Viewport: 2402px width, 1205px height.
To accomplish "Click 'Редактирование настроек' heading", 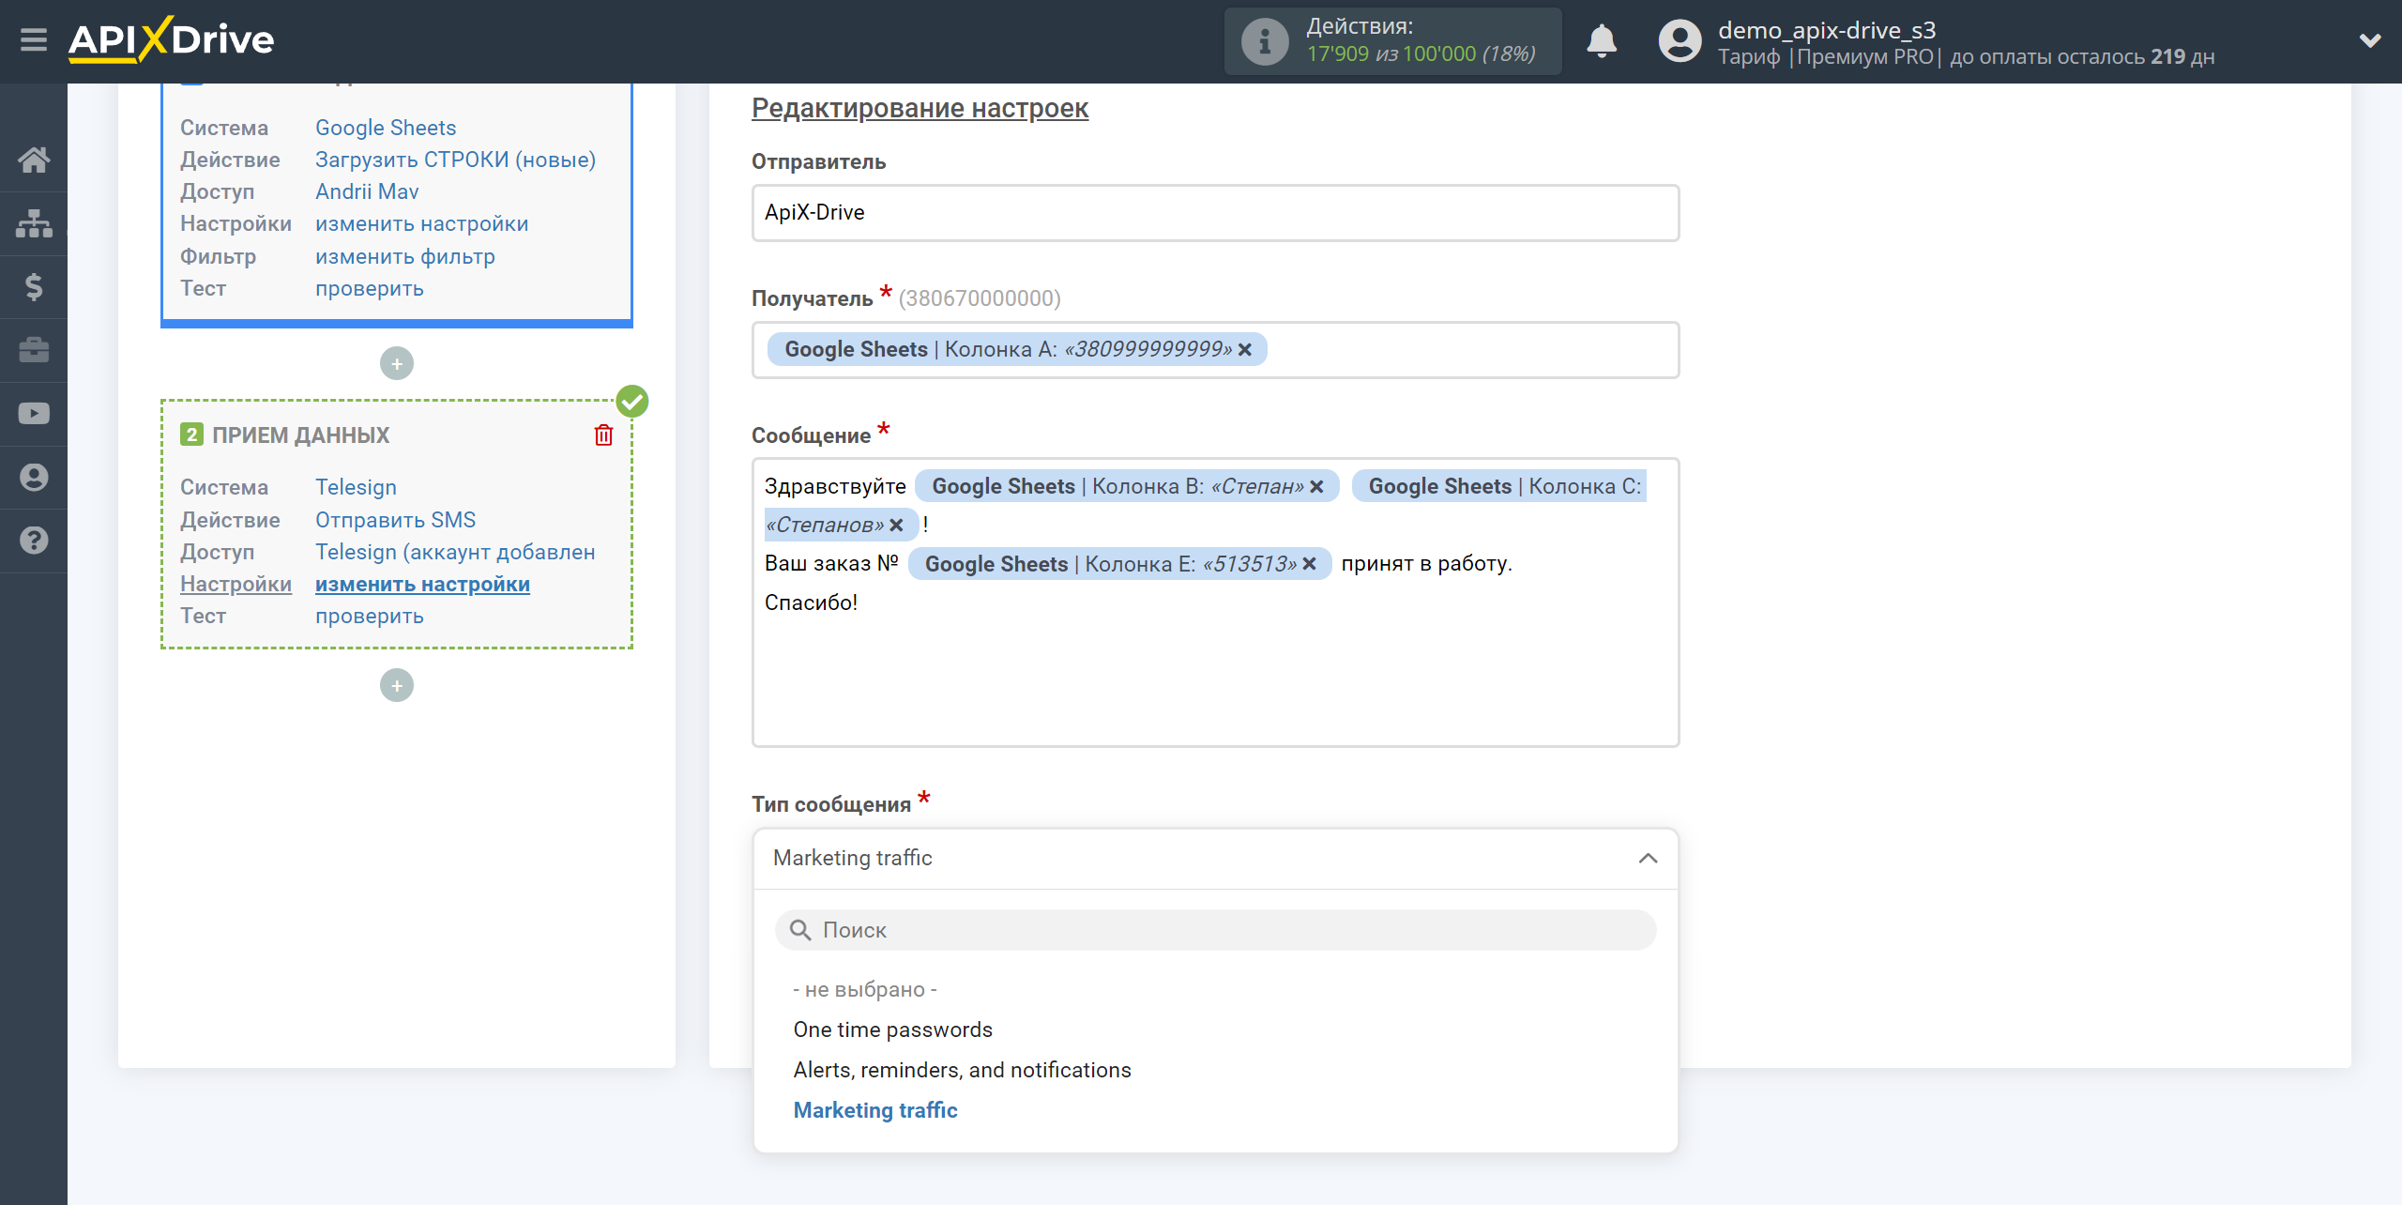I will (920, 108).
